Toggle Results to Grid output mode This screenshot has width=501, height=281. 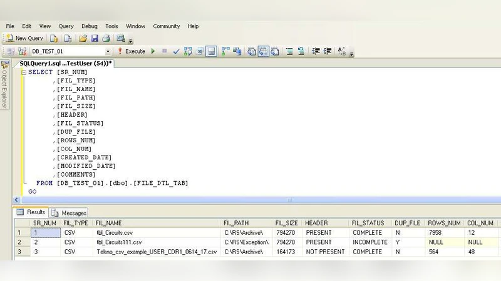point(263,51)
